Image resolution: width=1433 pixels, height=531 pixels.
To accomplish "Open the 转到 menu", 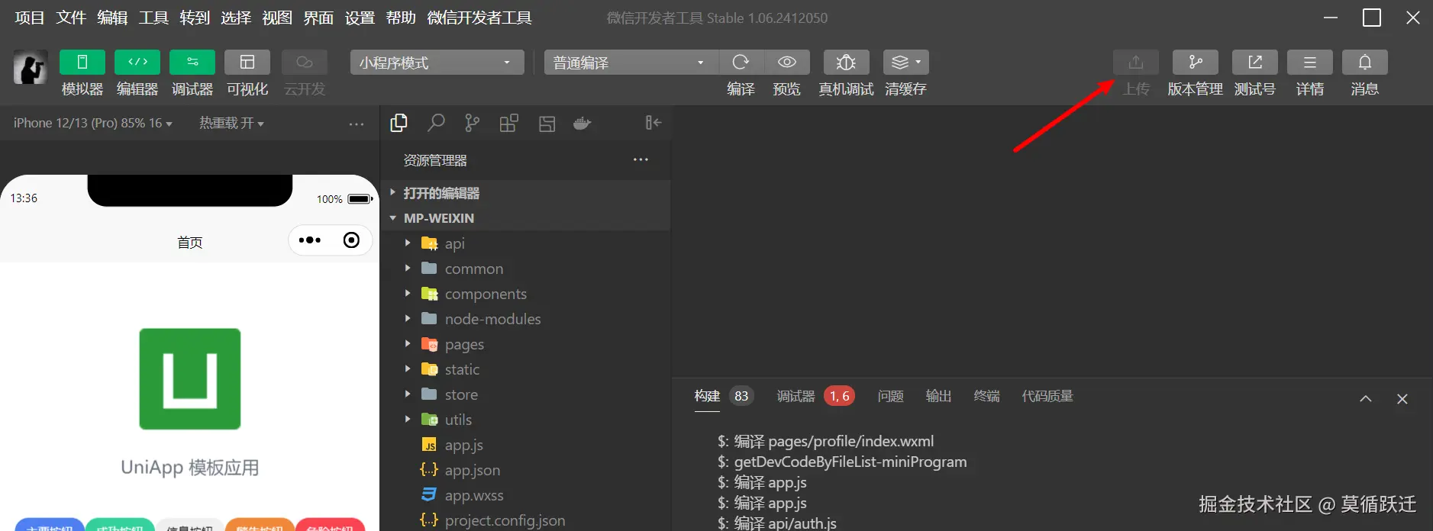I will click(195, 18).
